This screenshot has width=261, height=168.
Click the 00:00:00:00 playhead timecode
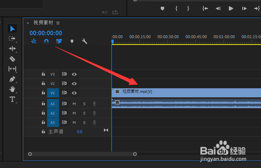click(x=46, y=33)
